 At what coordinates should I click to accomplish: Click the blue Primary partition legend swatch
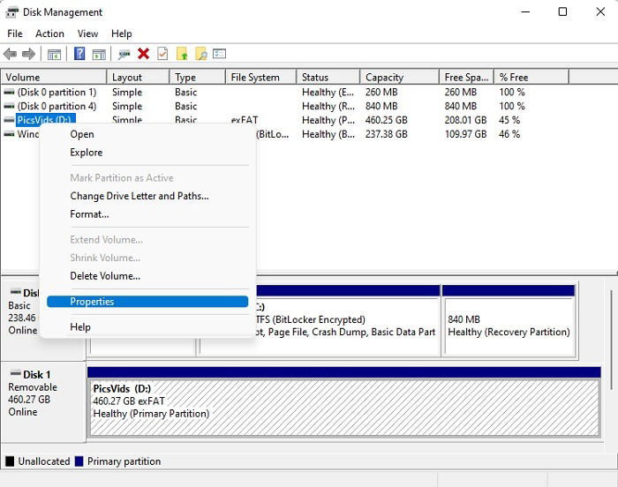click(x=79, y=461)
